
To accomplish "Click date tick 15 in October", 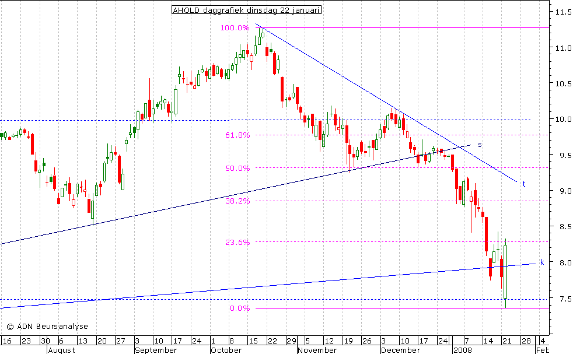I will (253, 341).
